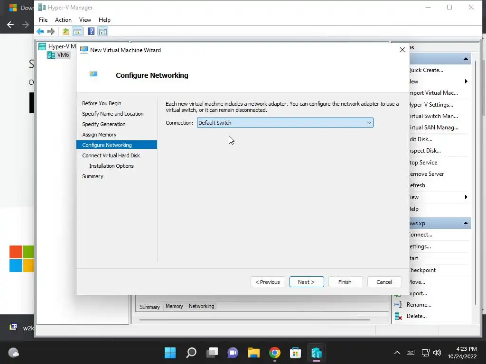Cancel the New Virtual Machine Wizard

click(384, 282)
